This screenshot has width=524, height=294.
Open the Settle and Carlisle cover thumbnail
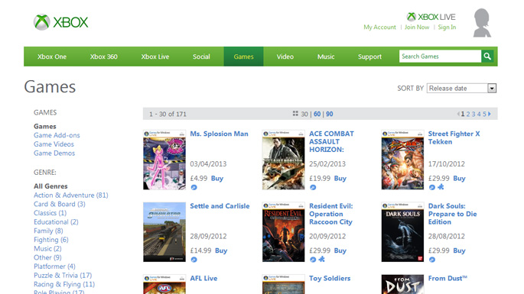click(x=164, y=232)
